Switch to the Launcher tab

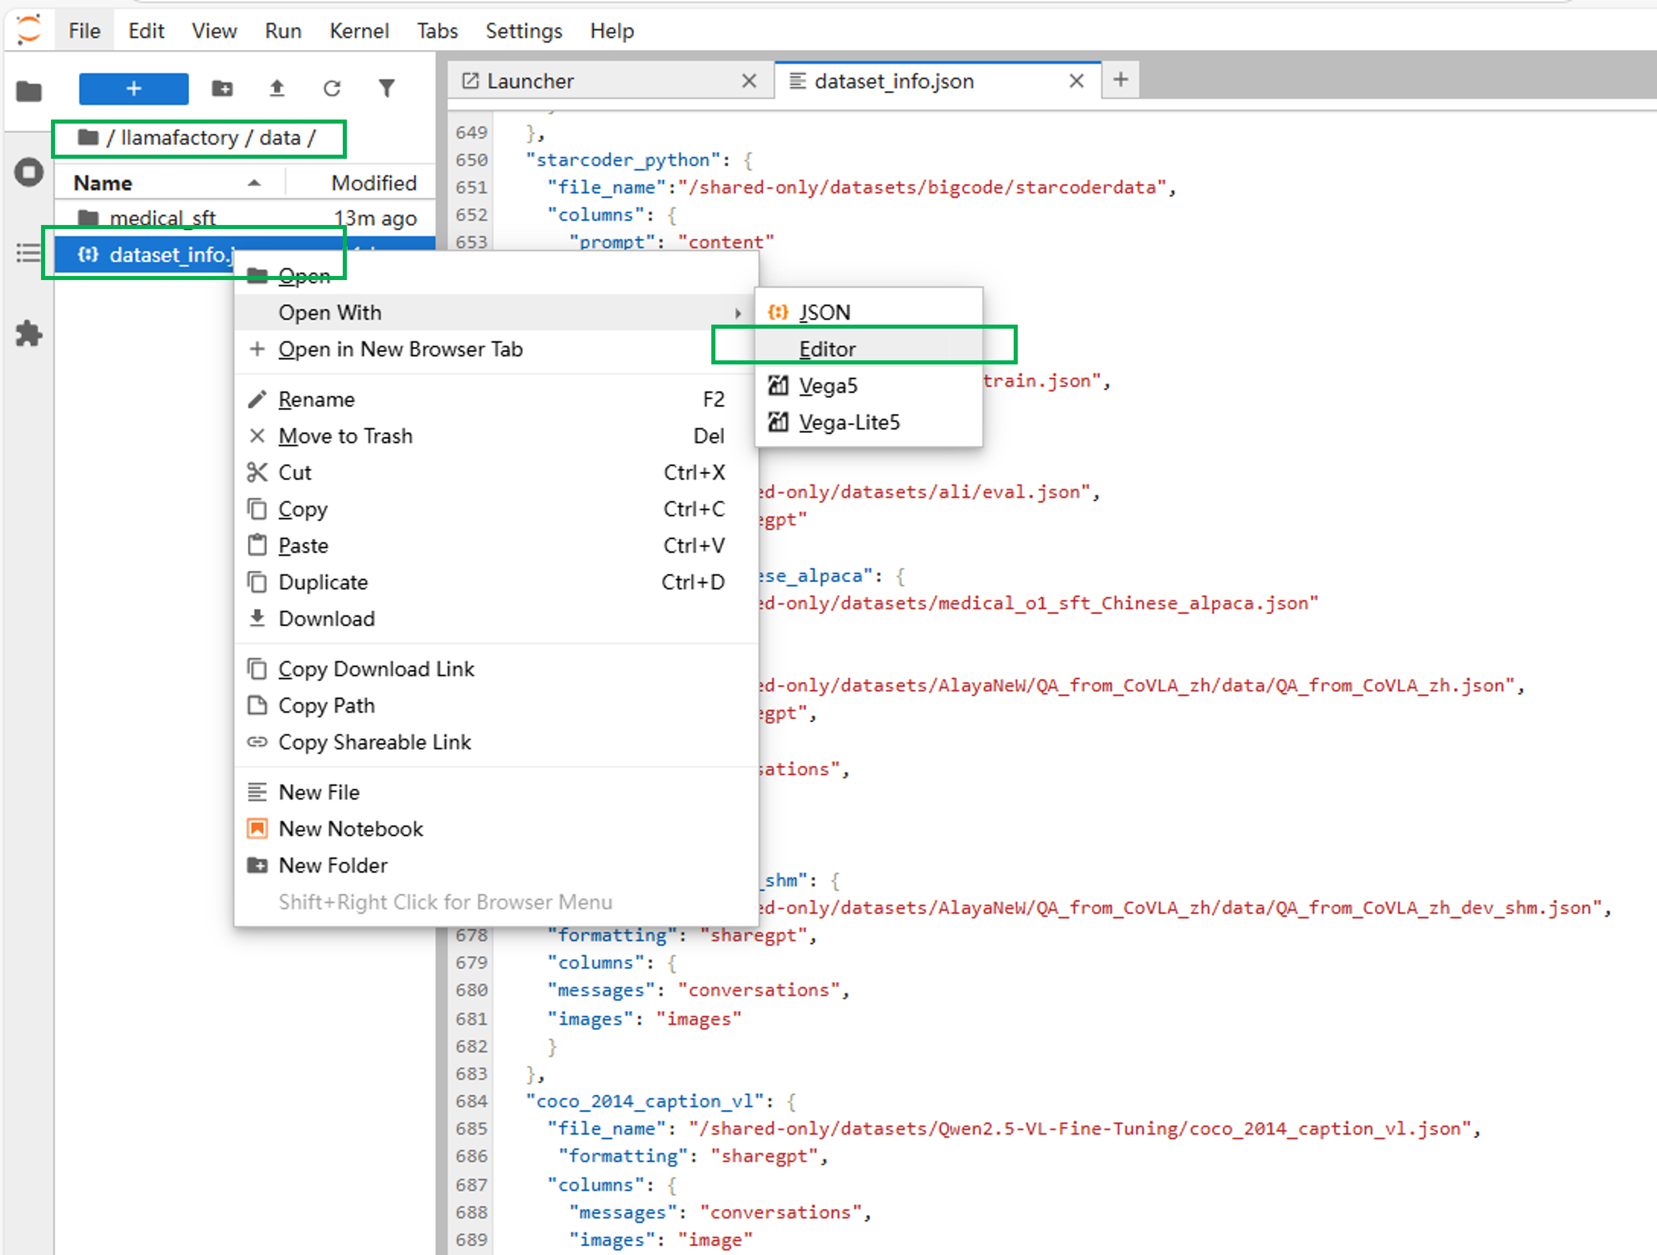pyautogui.click(x=530, y=81)
